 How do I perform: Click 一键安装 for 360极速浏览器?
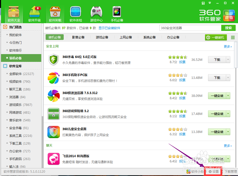click(217, 96)
